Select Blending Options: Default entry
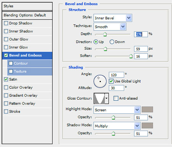This screenshot has height=147, width=172. (x=27, y=15)
